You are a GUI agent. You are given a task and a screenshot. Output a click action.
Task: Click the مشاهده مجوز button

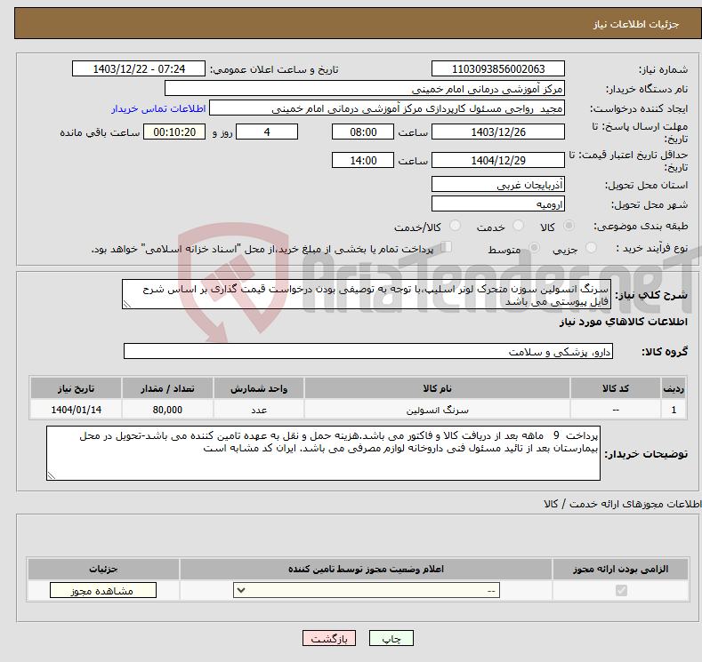pos(103,591)
